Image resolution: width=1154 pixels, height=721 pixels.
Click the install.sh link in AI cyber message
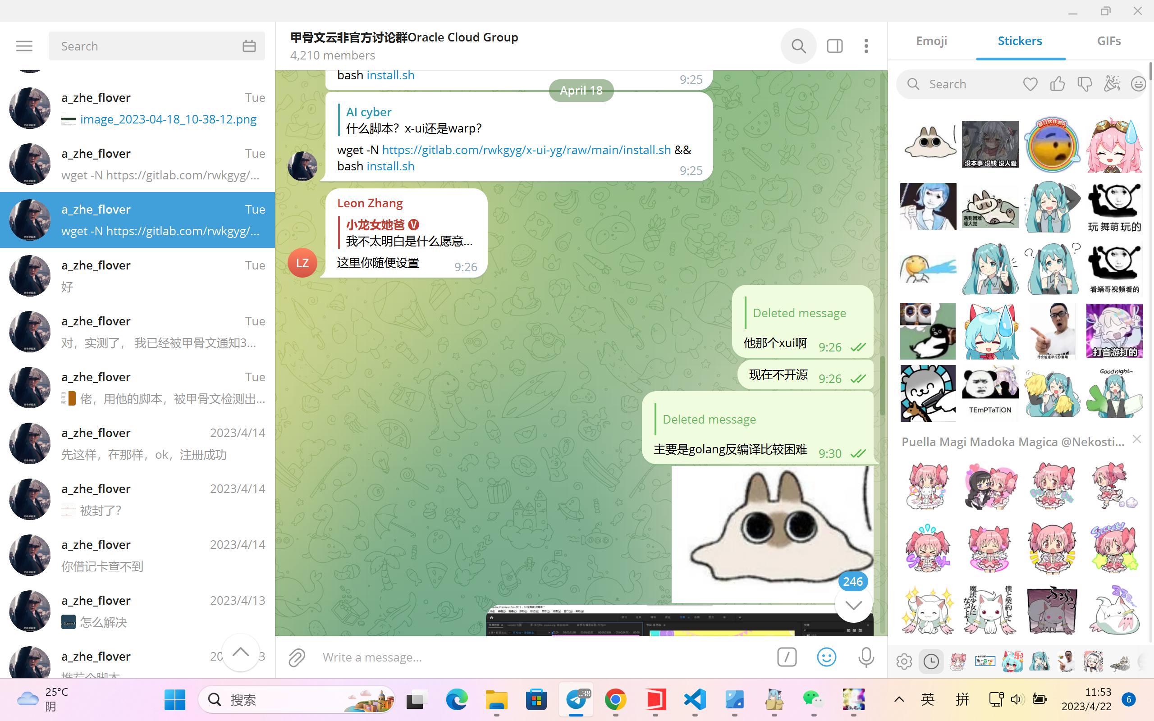tap(390, 165)
